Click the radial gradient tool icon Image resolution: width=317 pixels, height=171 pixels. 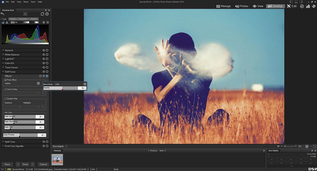[x=36, y=22]
